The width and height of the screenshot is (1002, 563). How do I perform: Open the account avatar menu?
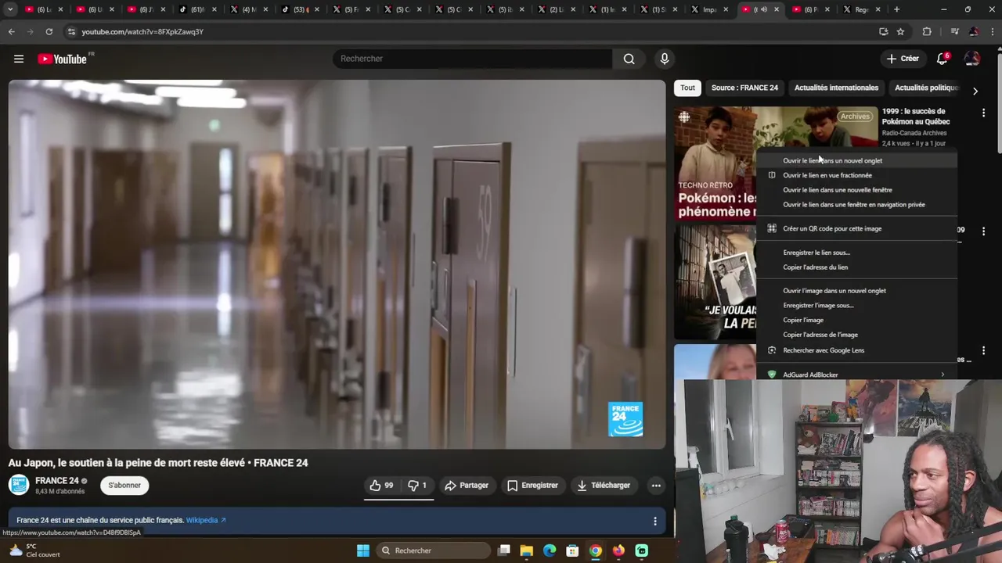click(971, 59)
